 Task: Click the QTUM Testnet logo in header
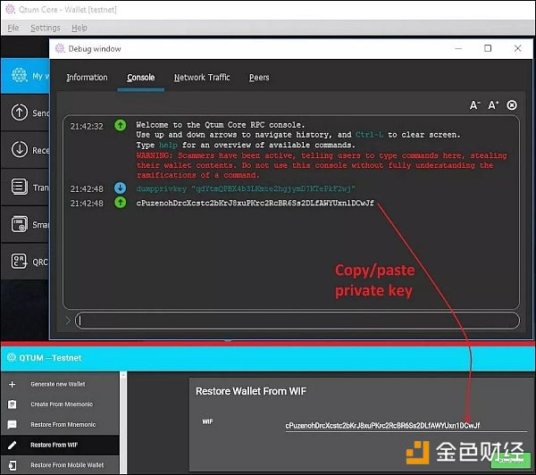[x=12, y=357]
